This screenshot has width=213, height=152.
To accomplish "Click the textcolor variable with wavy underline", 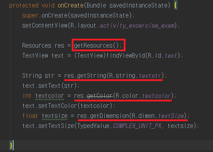I will click(x=50, y=96).
